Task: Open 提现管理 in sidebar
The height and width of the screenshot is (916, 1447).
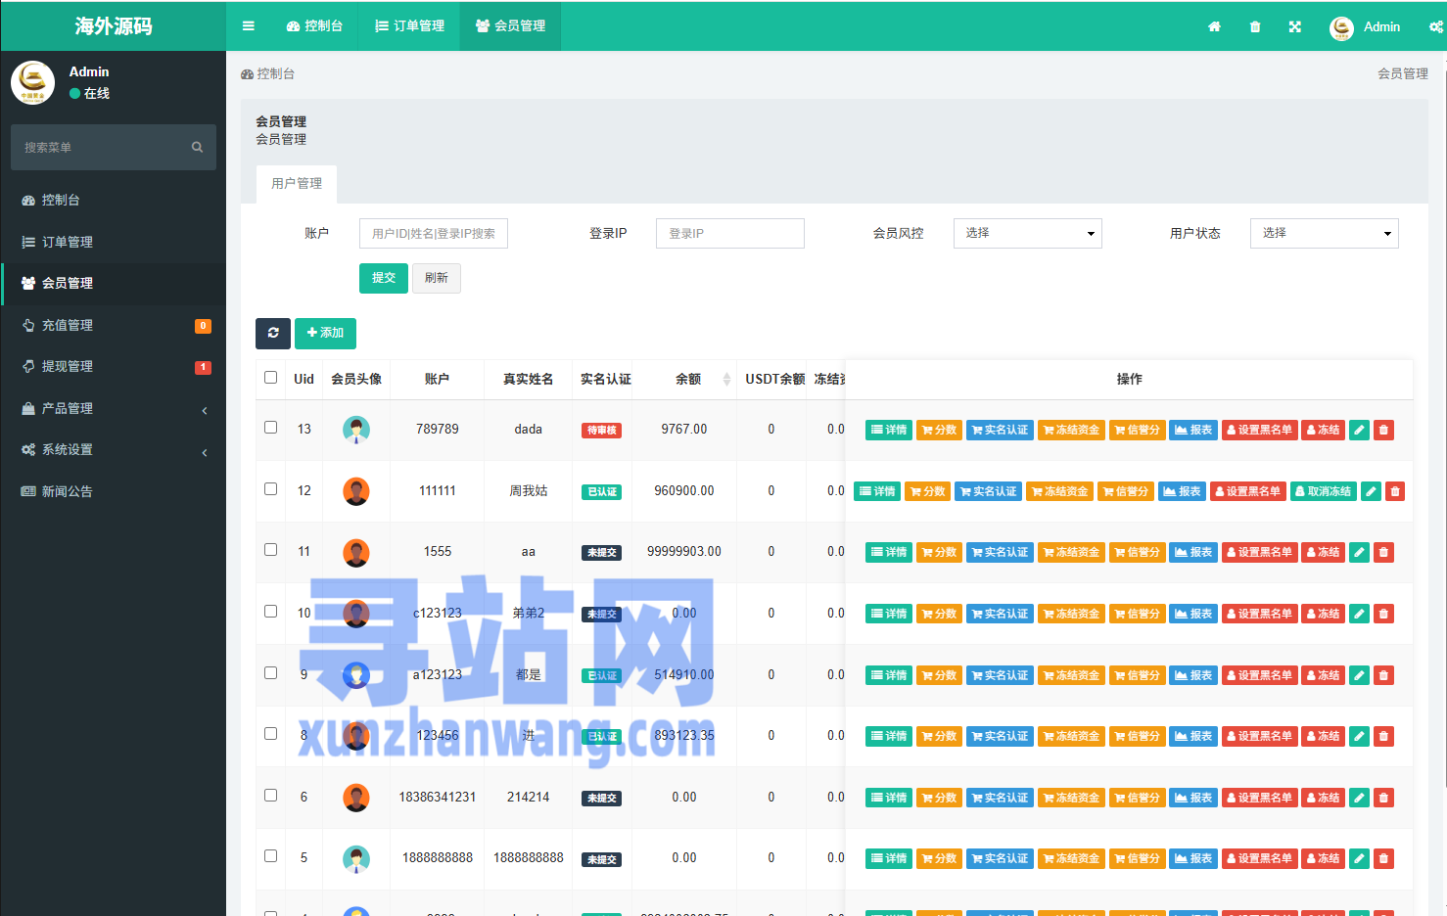Action: tap(114, 367)
